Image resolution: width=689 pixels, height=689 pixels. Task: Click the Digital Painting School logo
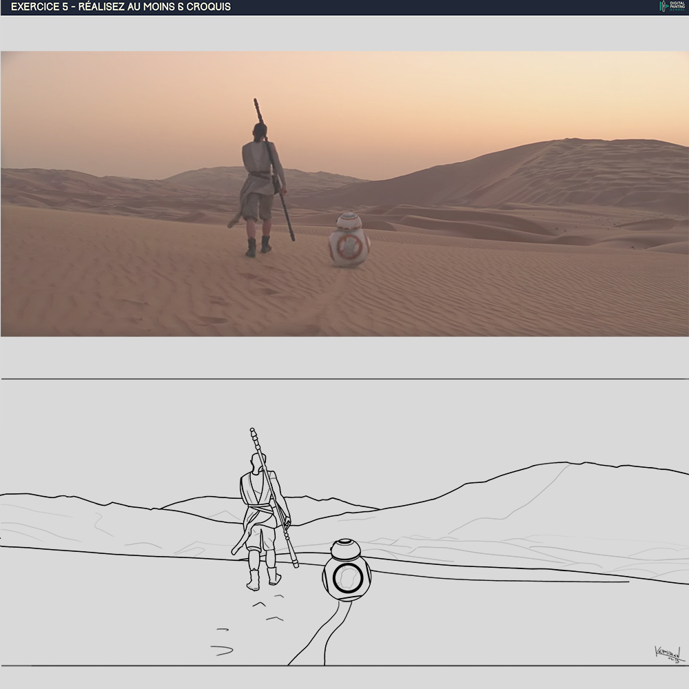(x=671, y=7)
